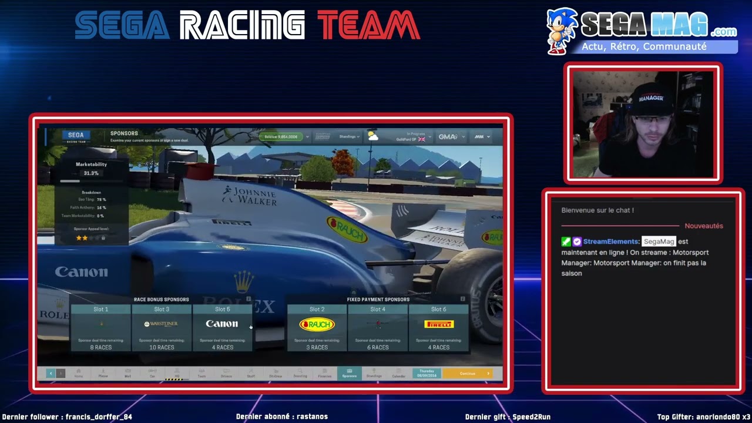The width and height of the screenshot is (752, 423).
Task: Click the back arrow navigation button
Action: (51, 373)
